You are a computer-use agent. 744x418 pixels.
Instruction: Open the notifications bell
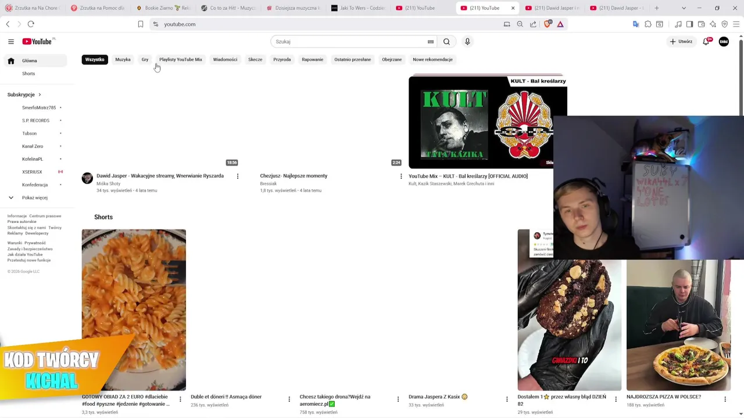click(x=706, y=41)
